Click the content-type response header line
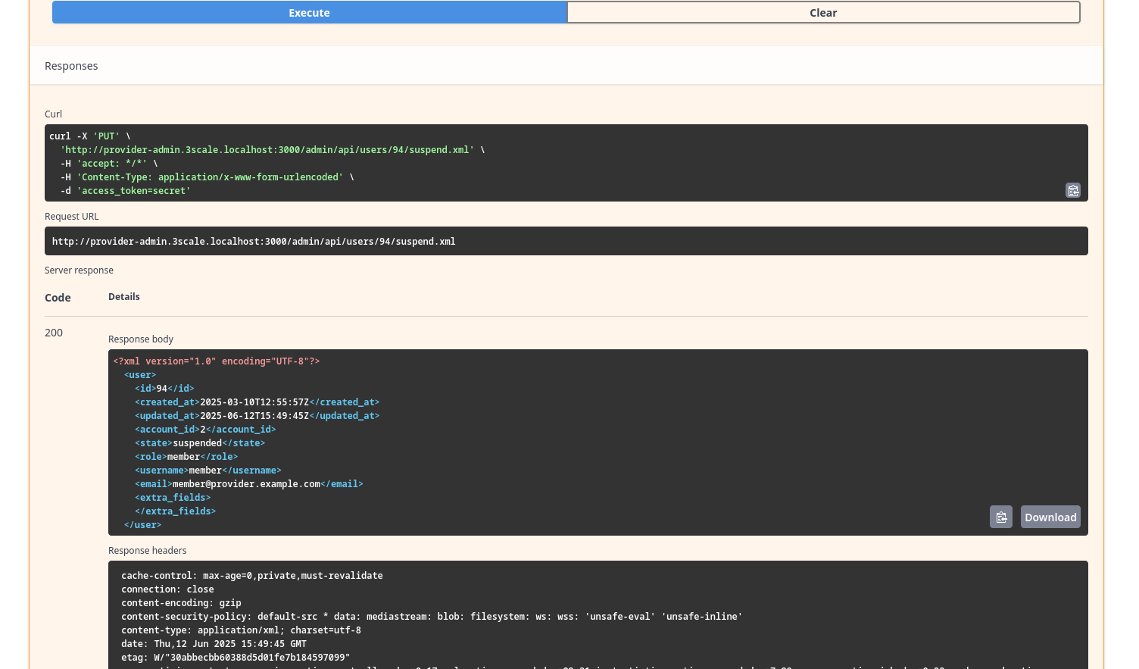Viewport: 1139px width, 669px height. click(241, 630)
